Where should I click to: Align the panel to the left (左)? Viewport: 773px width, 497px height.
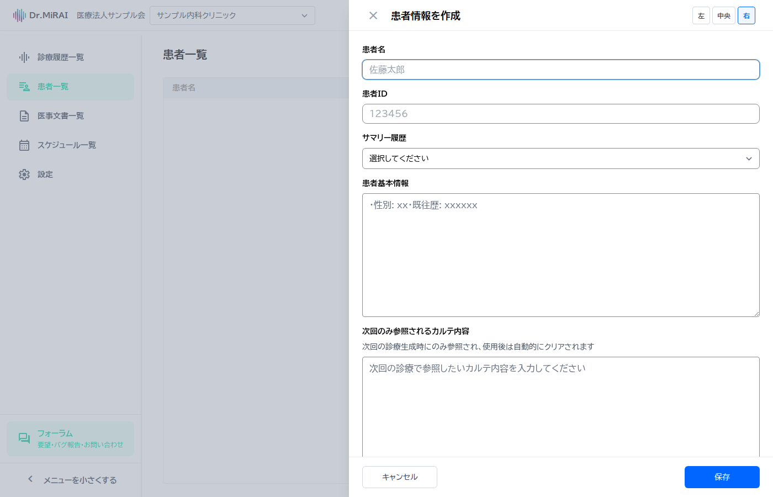701,15
